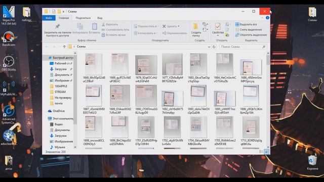The image size is (324, 182).
Task: Open the Файл ribbon tab
Action: pos(49,18)
